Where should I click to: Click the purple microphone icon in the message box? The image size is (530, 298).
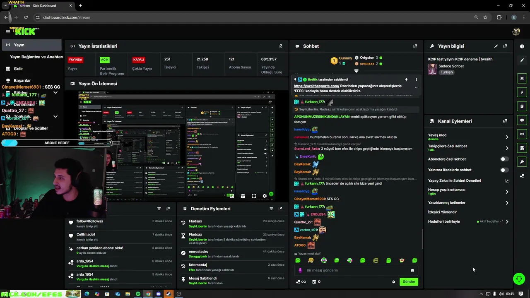pos(300,270)
